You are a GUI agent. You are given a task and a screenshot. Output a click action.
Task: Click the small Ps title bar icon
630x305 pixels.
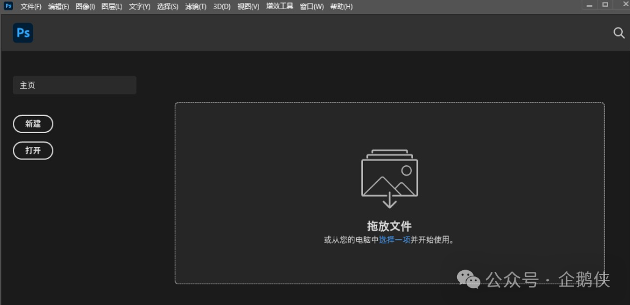click(x=8, y=5)
